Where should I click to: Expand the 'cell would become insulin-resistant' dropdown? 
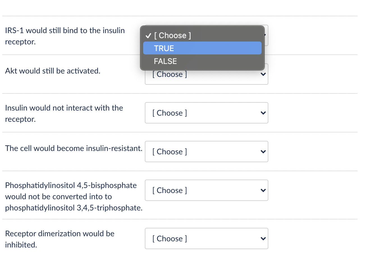tap(206, 152)
